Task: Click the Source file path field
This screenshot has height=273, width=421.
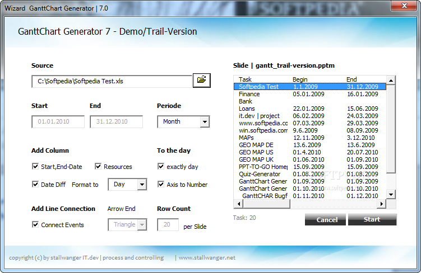Action: tap(112, 82)
